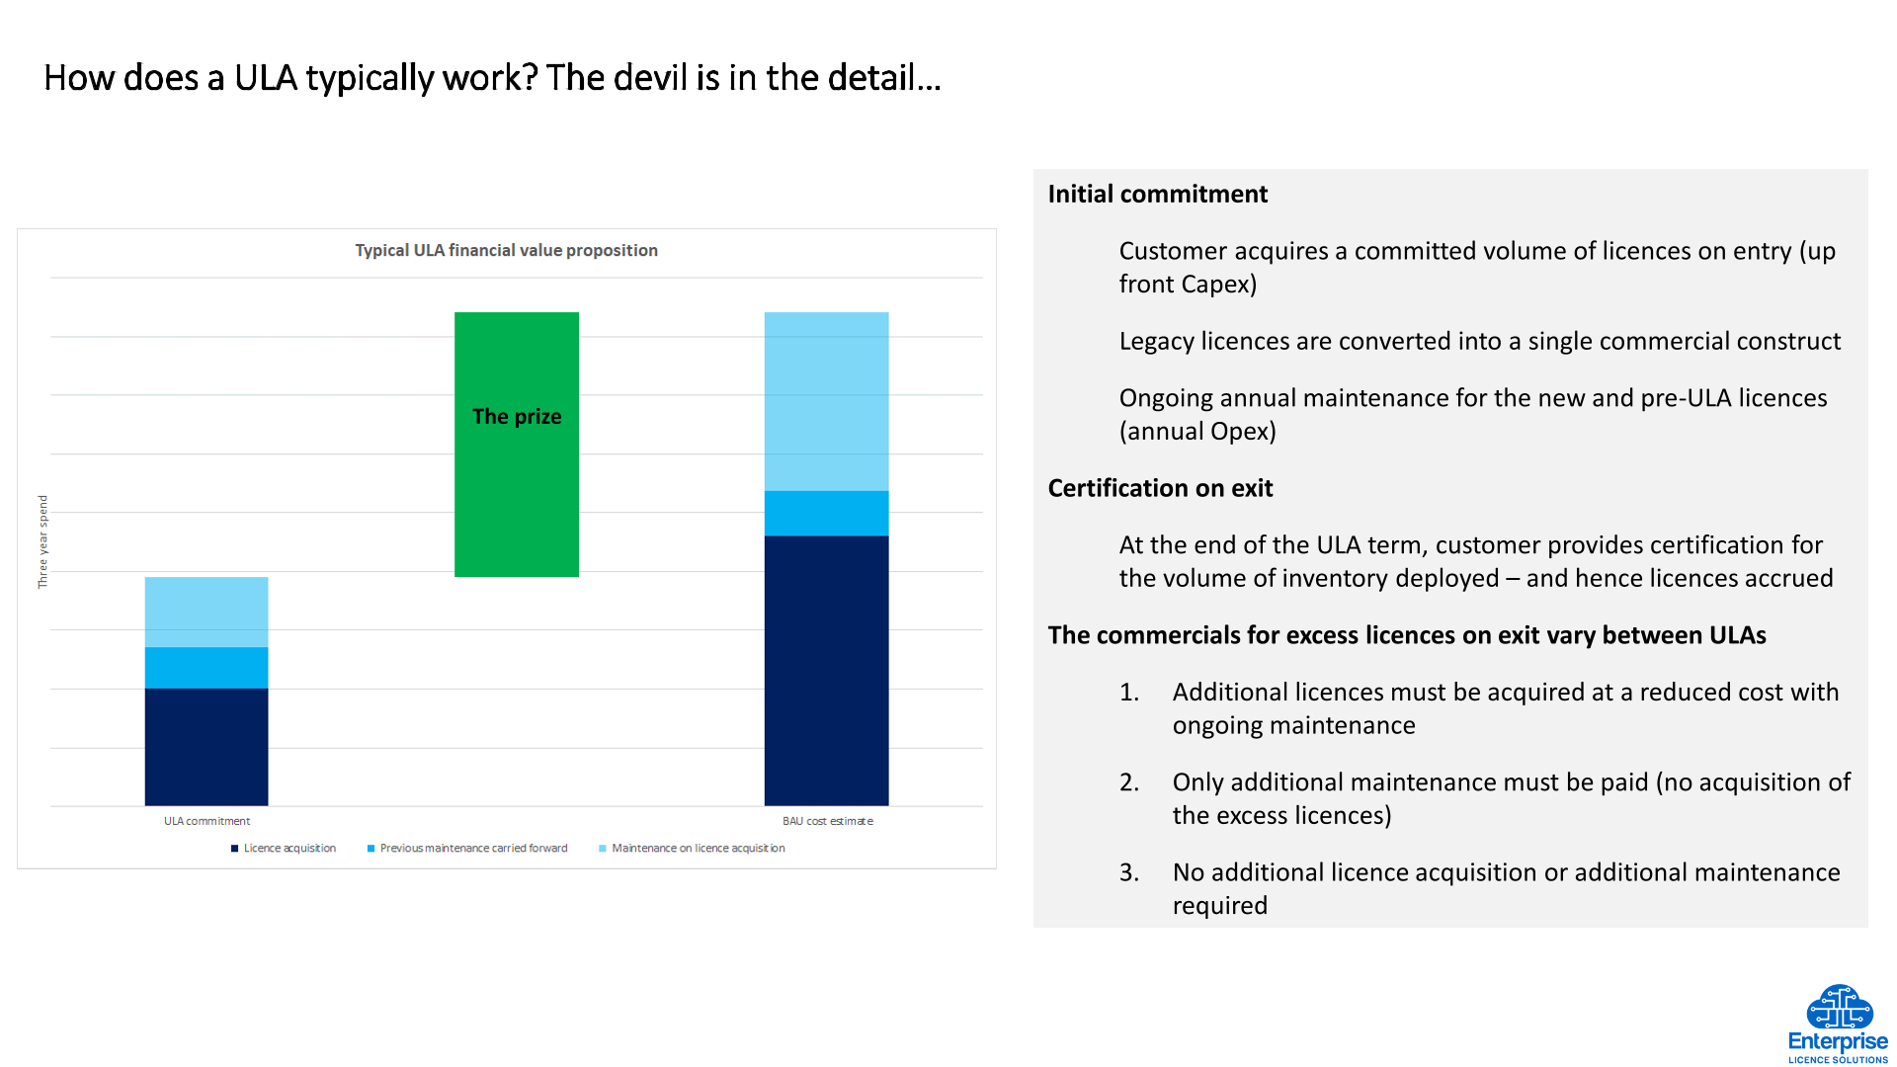
Task: Click the green 'The prize' bar
Action: pyautogui.click(x=516, y=445)
